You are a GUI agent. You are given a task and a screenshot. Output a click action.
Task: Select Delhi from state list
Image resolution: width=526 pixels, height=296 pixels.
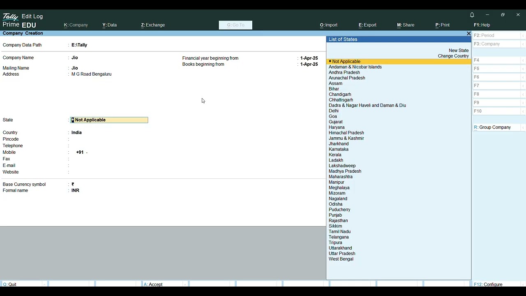point(334,111)
